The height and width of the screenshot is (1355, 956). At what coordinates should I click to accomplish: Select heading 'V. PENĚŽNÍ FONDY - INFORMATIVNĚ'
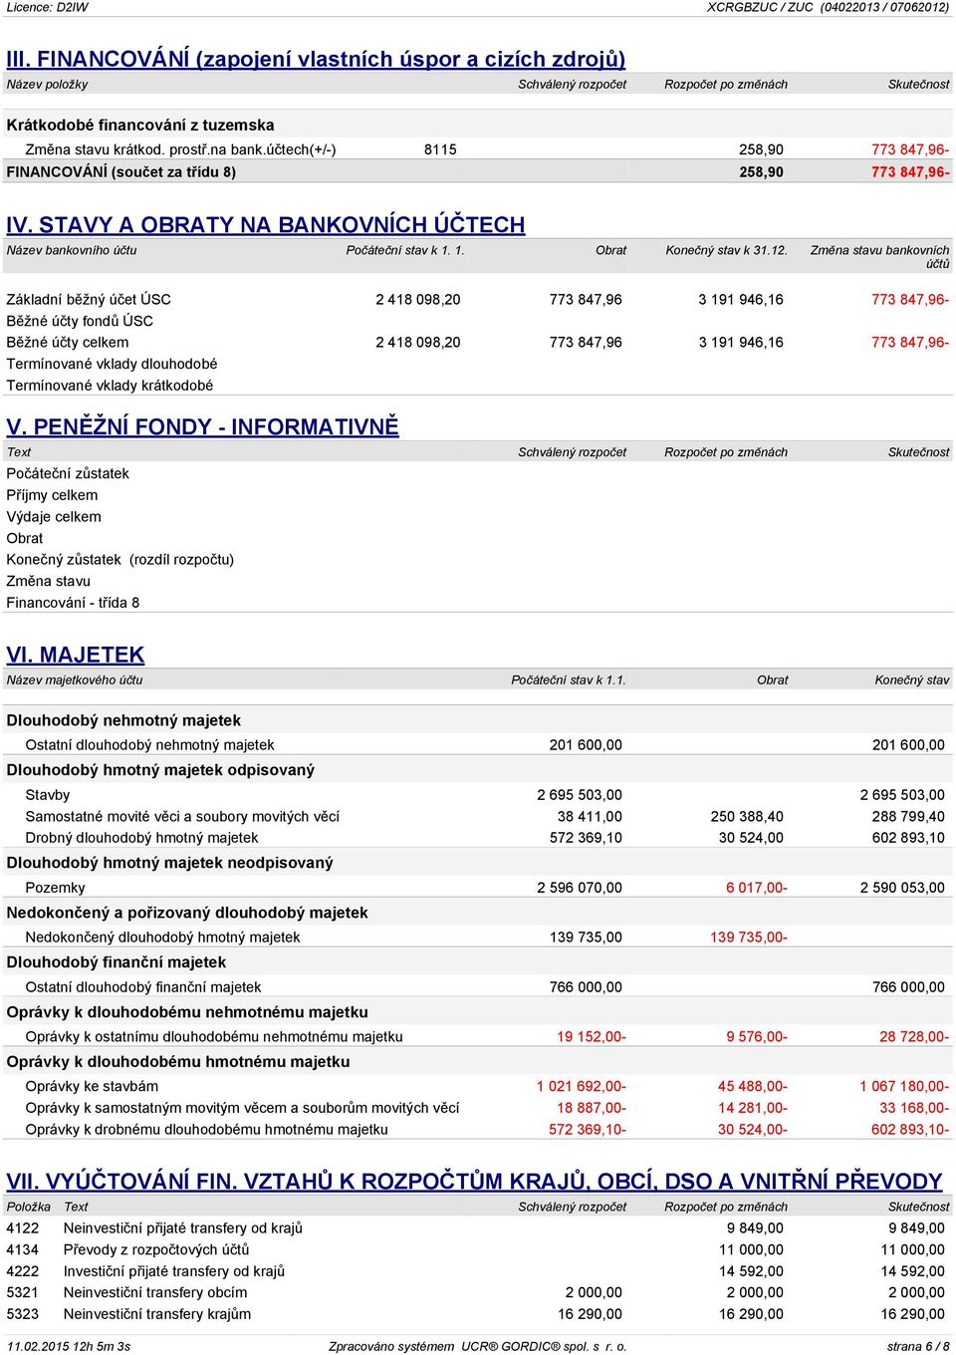[202, 427]
